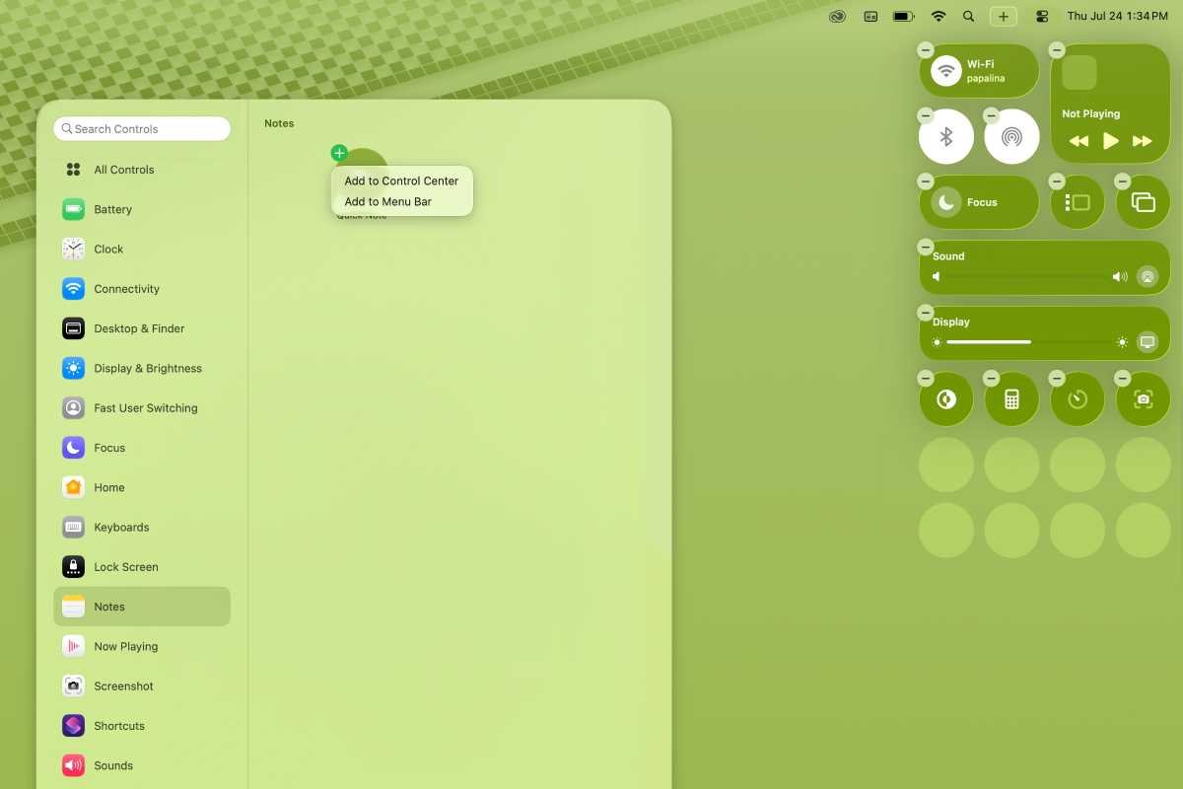
Task: Click the Search Controls field
Action: click(142, 129)
